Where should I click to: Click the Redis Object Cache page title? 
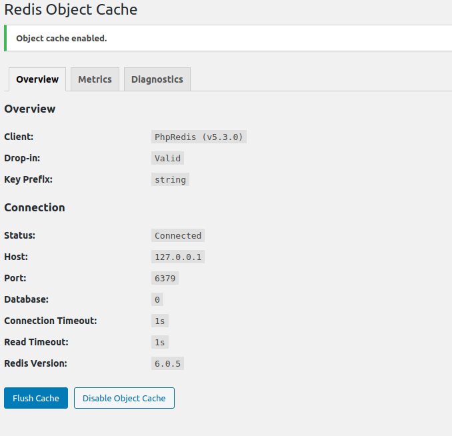[x=71, y=10]
